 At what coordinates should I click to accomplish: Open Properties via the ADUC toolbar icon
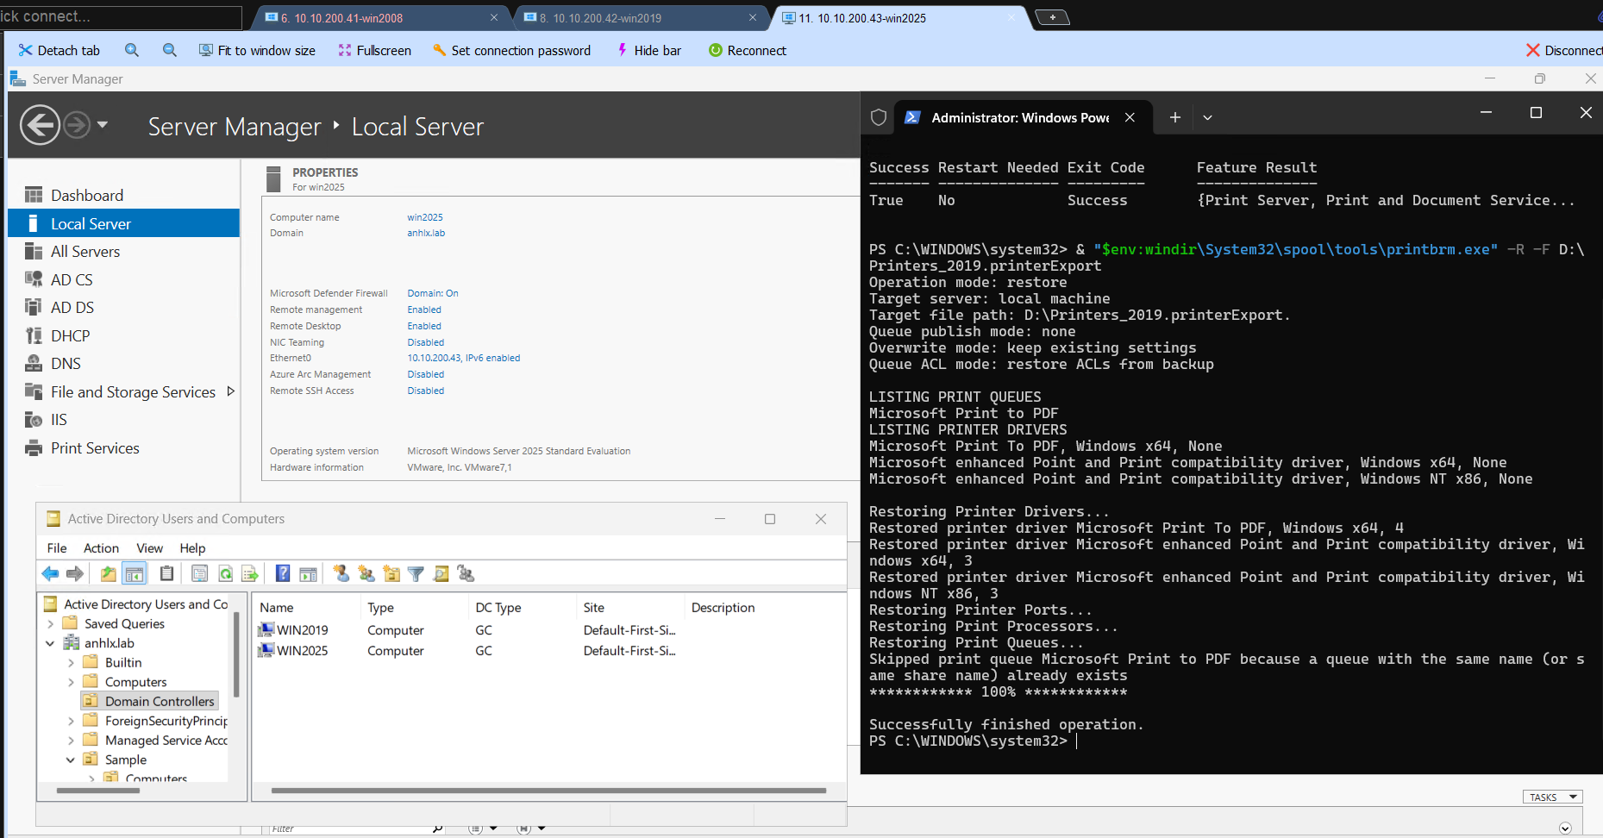199,573
